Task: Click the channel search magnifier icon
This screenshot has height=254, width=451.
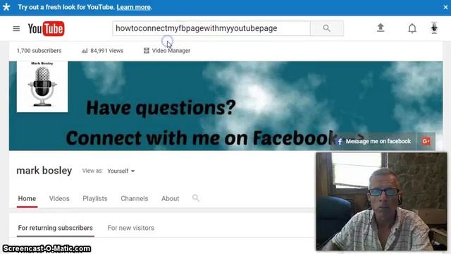Action: (x=196, y=198)
